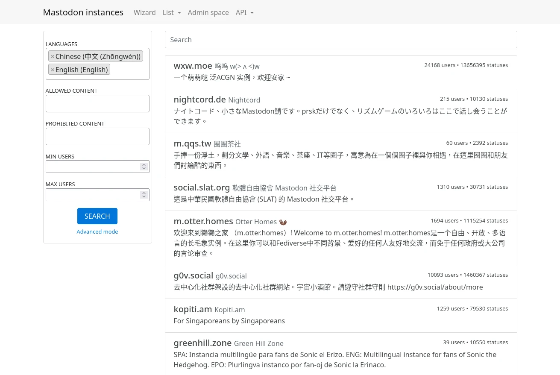Open the kopiti.am instance entry
Screen dimensions: 560x375
point(193,309)
